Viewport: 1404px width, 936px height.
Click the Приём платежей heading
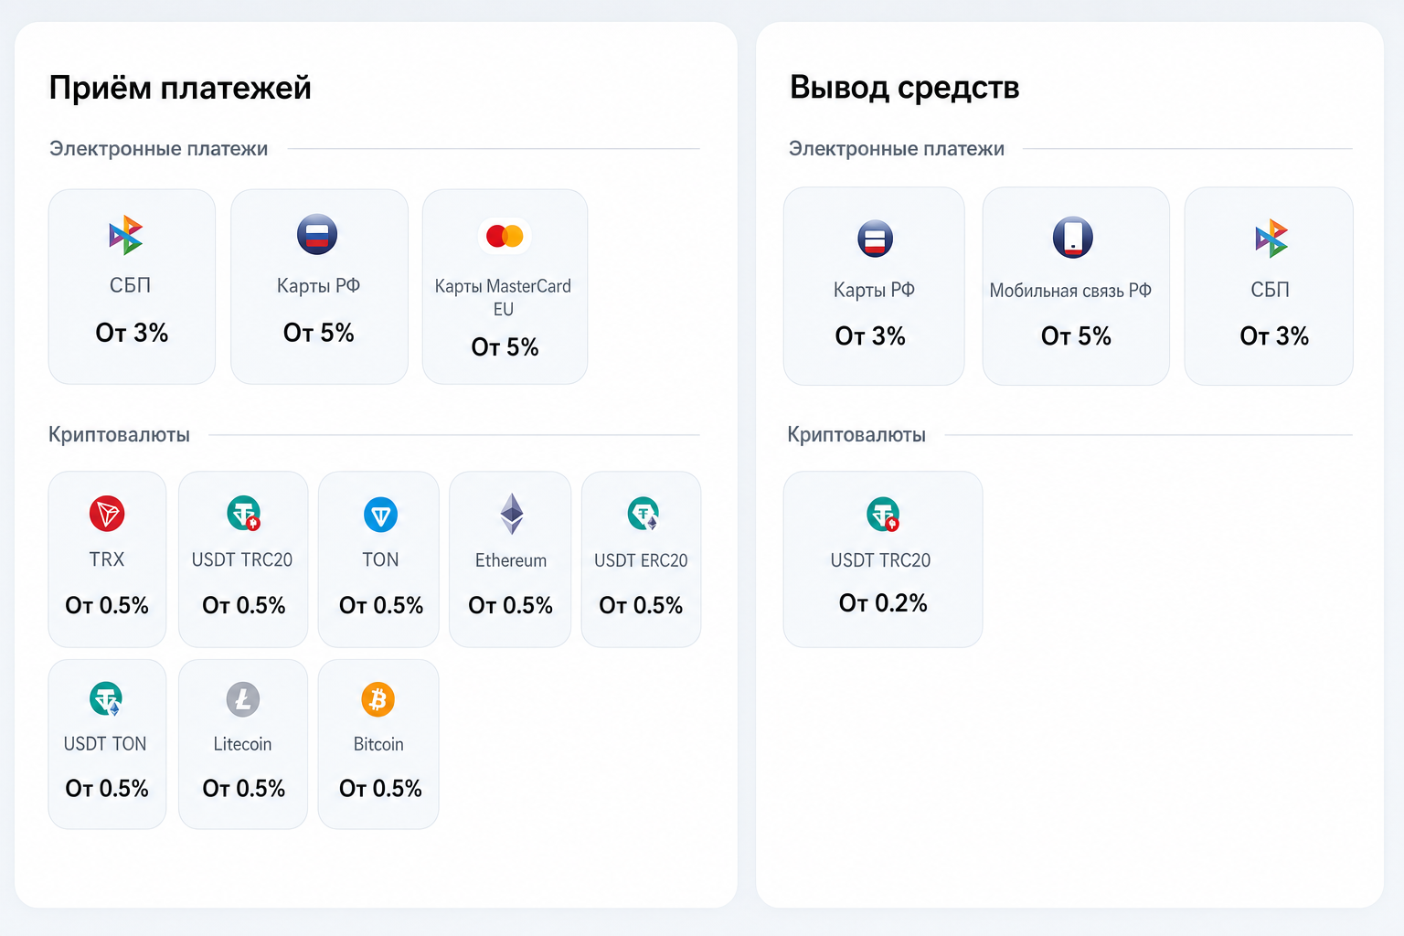(x=180, y=88)
